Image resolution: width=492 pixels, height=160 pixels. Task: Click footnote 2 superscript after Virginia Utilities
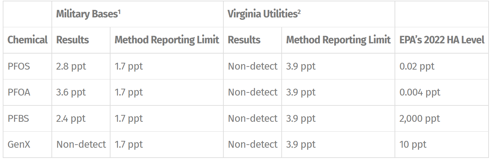[x=299, y=12]
